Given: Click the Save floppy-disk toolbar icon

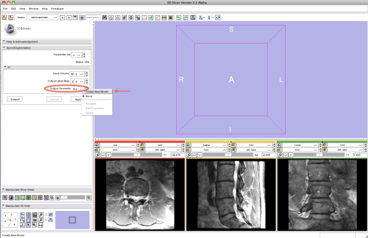Looking at the screenshot, I should click(193, 18).
